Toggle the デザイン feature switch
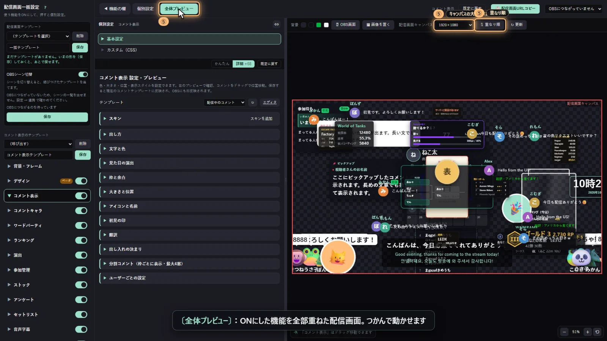The width and height of the screenshot is (607, 341). [x=81, y=181]
